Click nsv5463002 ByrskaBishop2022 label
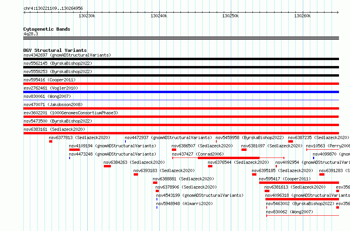Viewport: 350px width, 231px height. click(x=300, y=203)
